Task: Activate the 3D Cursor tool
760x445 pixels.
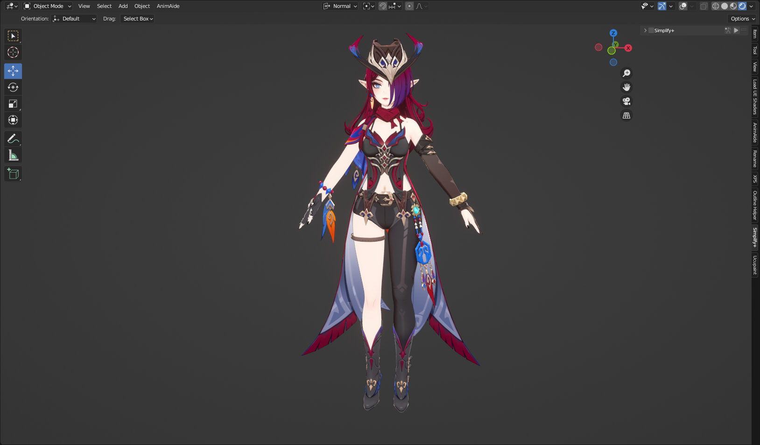Action: [13, 52]
